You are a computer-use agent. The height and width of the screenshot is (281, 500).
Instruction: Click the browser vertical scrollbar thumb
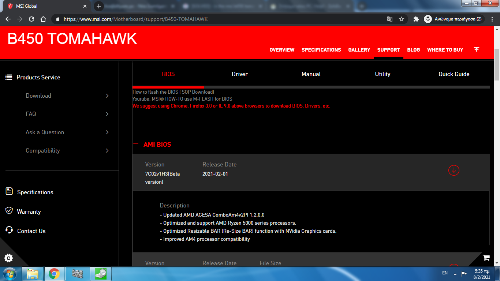497,64
